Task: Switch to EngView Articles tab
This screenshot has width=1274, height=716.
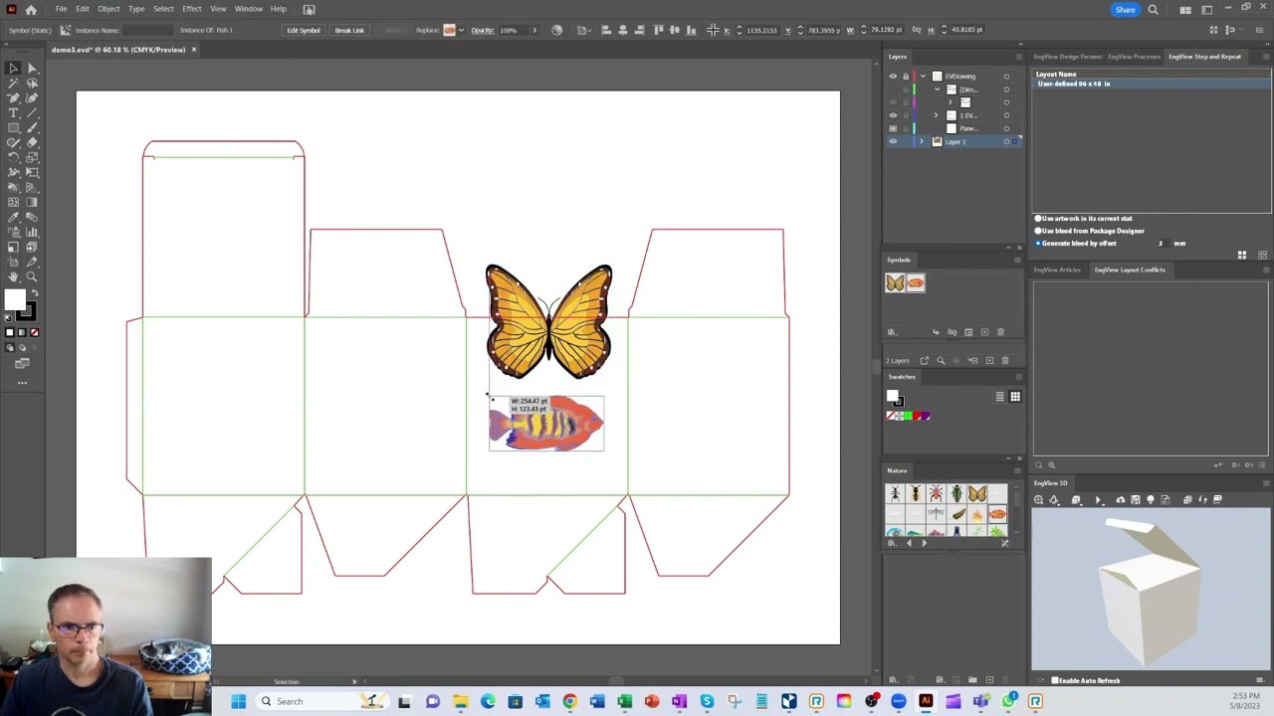Action: click(x=1057, y=269)
